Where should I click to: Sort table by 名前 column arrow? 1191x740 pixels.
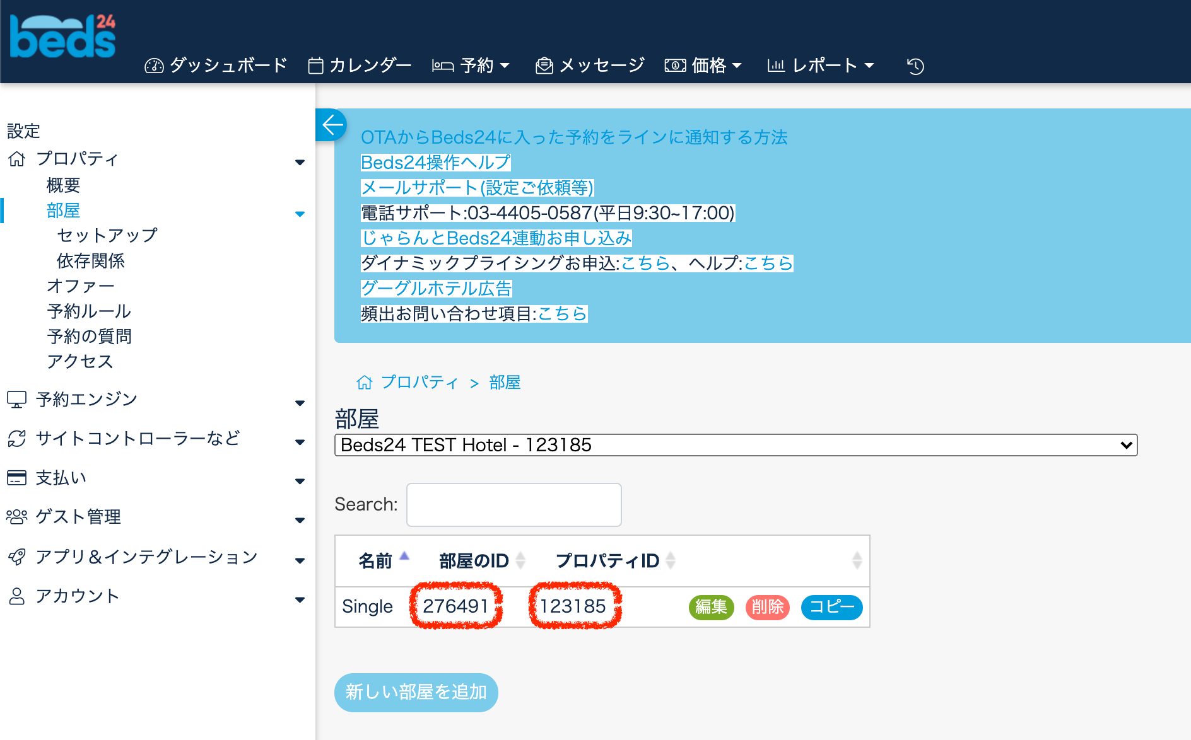point(404,557)
